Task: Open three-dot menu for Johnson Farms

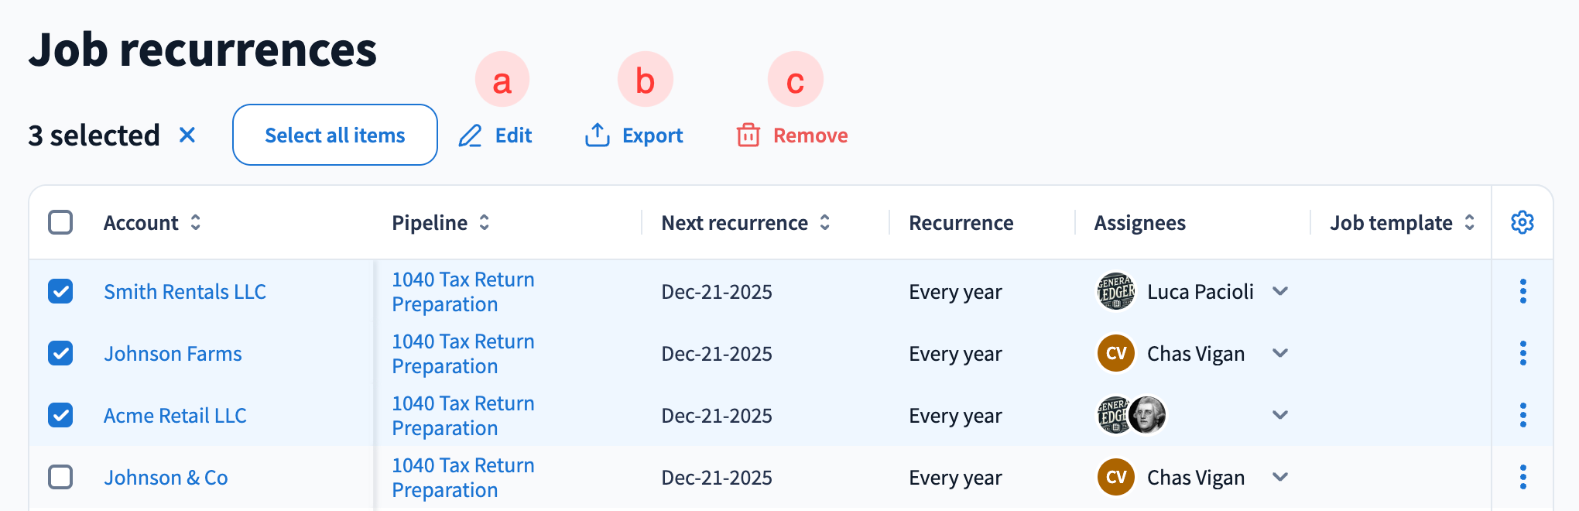Action: (1522, 353)
